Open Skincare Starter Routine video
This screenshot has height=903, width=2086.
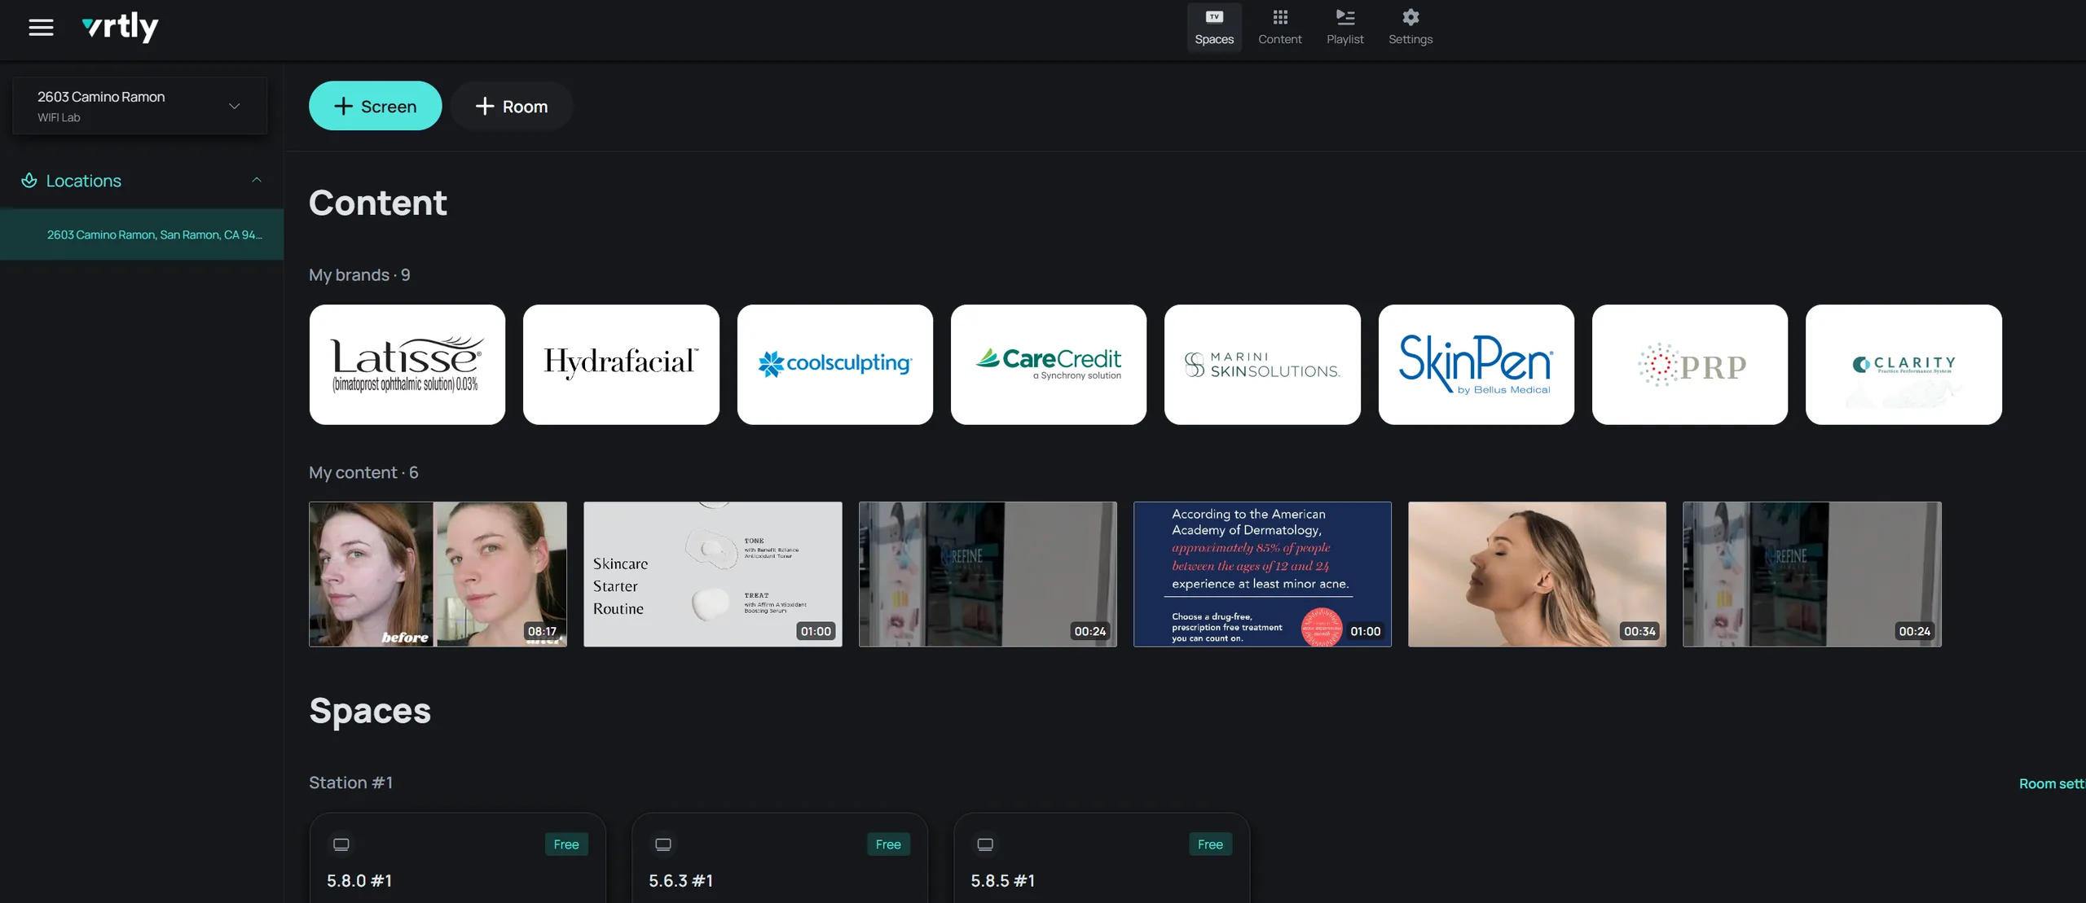[x=713, y=574]
